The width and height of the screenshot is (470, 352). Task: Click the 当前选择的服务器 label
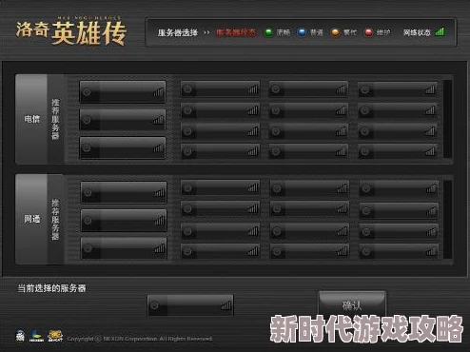[51, 288]
